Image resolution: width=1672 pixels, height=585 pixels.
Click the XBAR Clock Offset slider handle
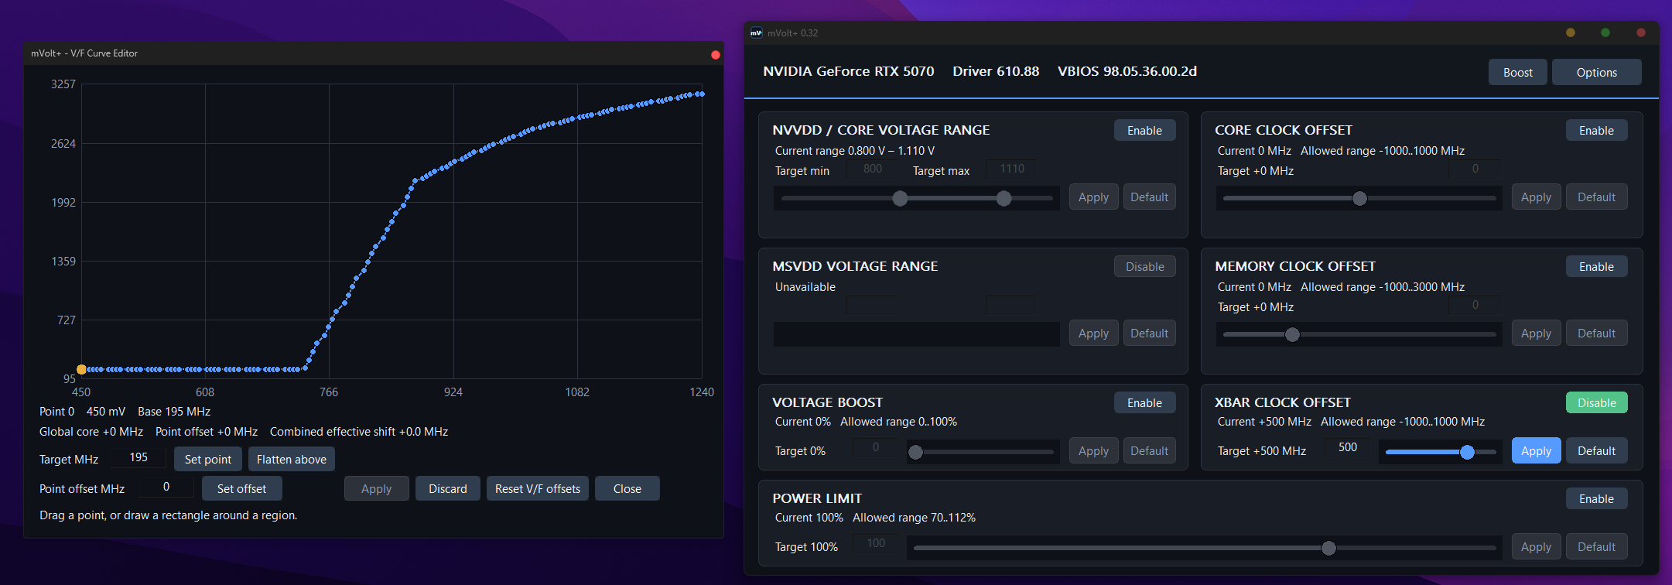click(1467, 452)
